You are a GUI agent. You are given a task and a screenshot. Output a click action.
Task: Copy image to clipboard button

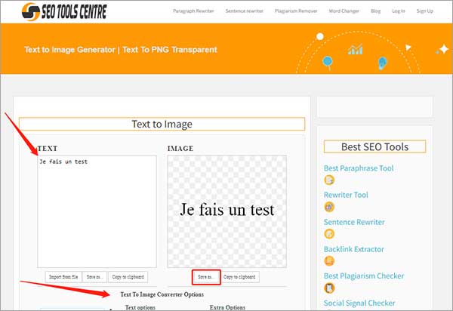[x=239, y=277]
